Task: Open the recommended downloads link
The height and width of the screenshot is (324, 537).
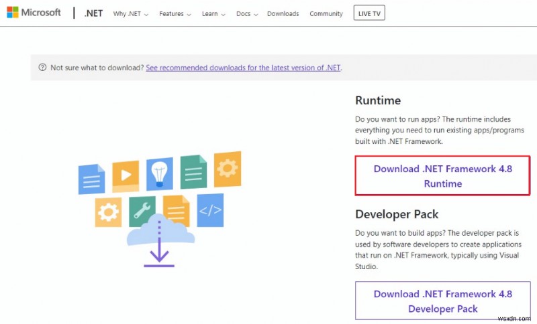Action: click(x=243, y=68)
